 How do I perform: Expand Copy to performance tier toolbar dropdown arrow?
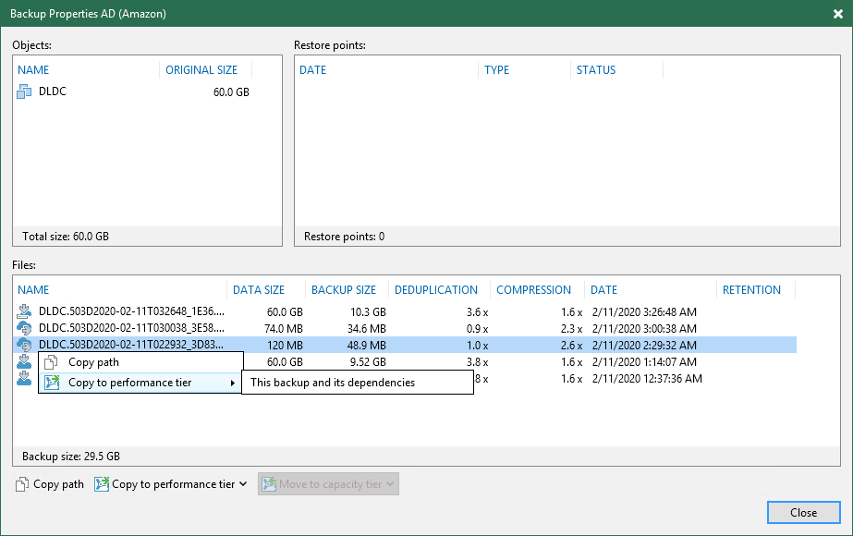pos(243,484)
